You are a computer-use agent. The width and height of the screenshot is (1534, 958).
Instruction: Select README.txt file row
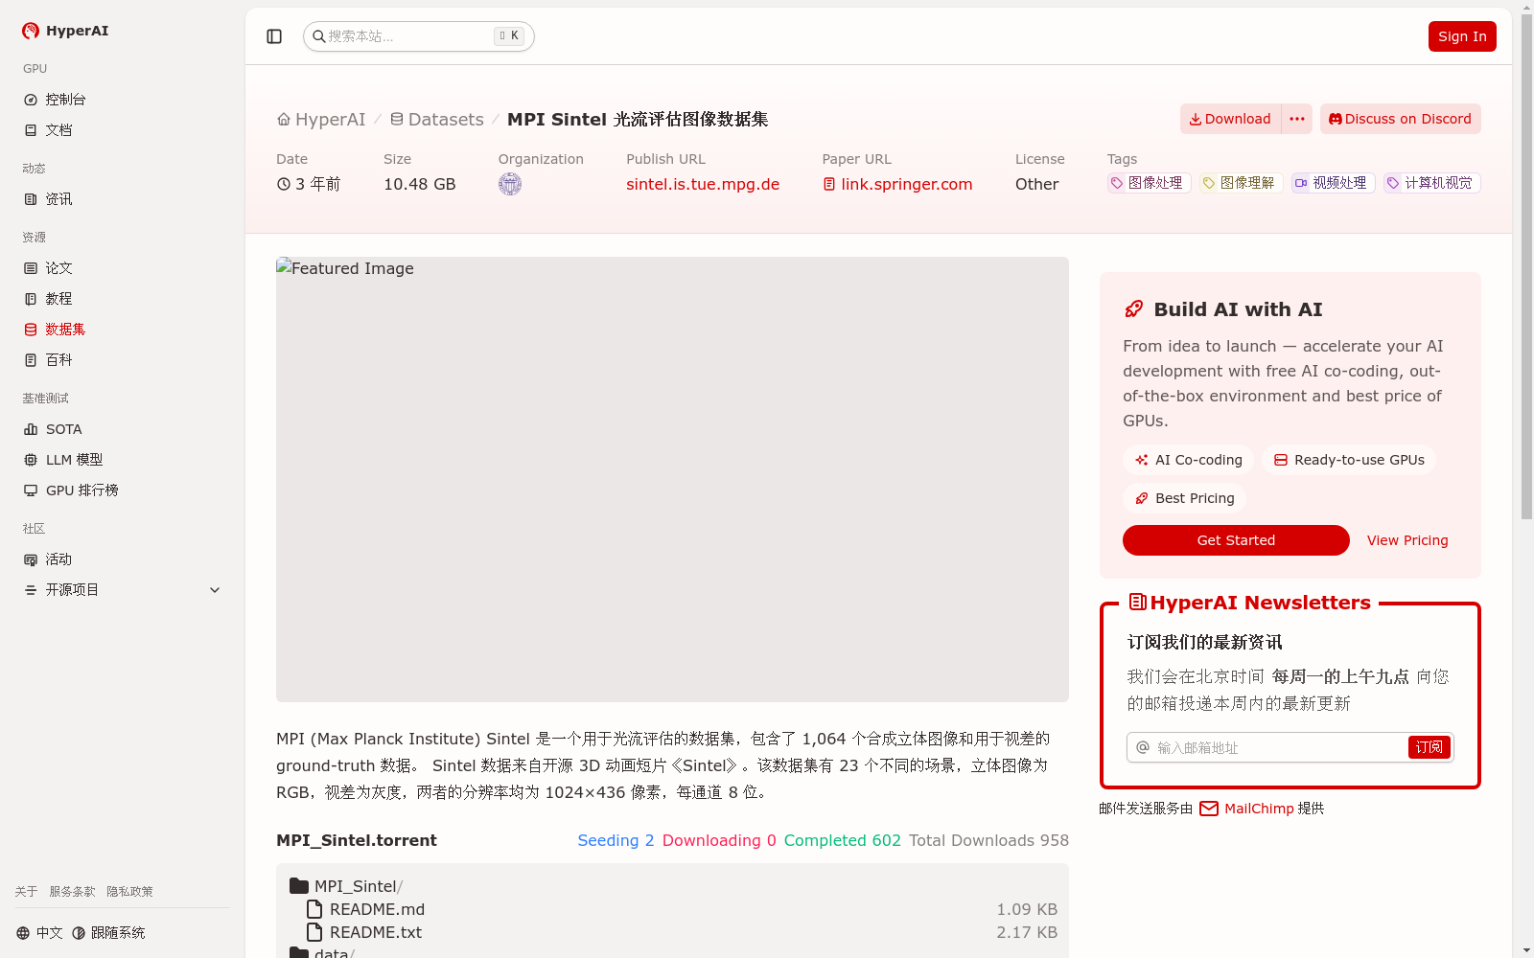(672, 932)
